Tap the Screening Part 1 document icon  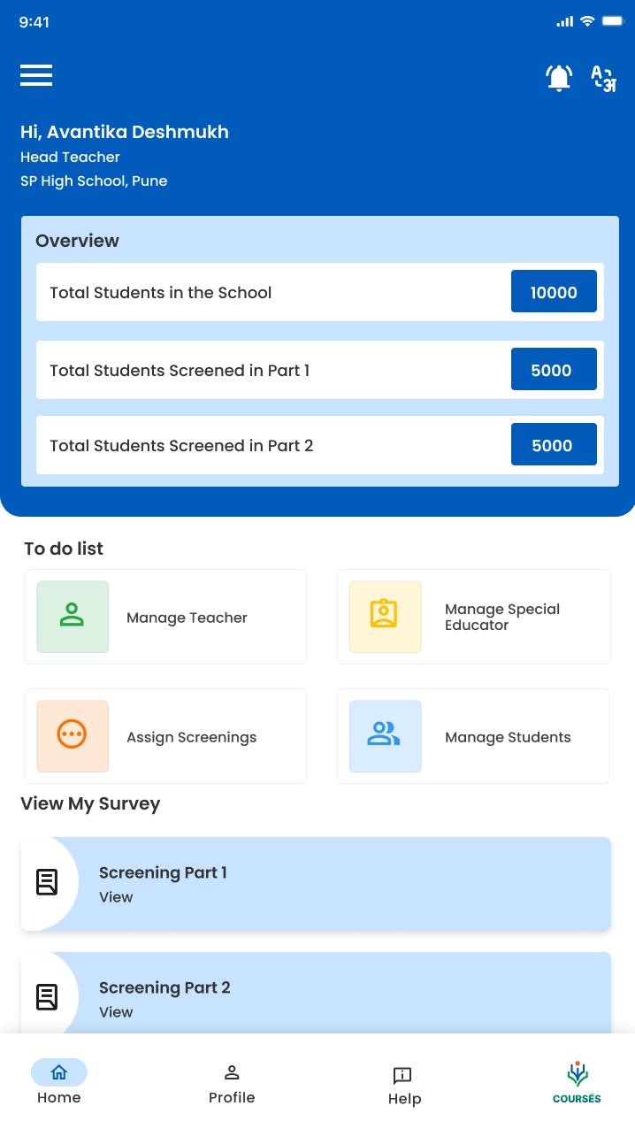[47, 882]
